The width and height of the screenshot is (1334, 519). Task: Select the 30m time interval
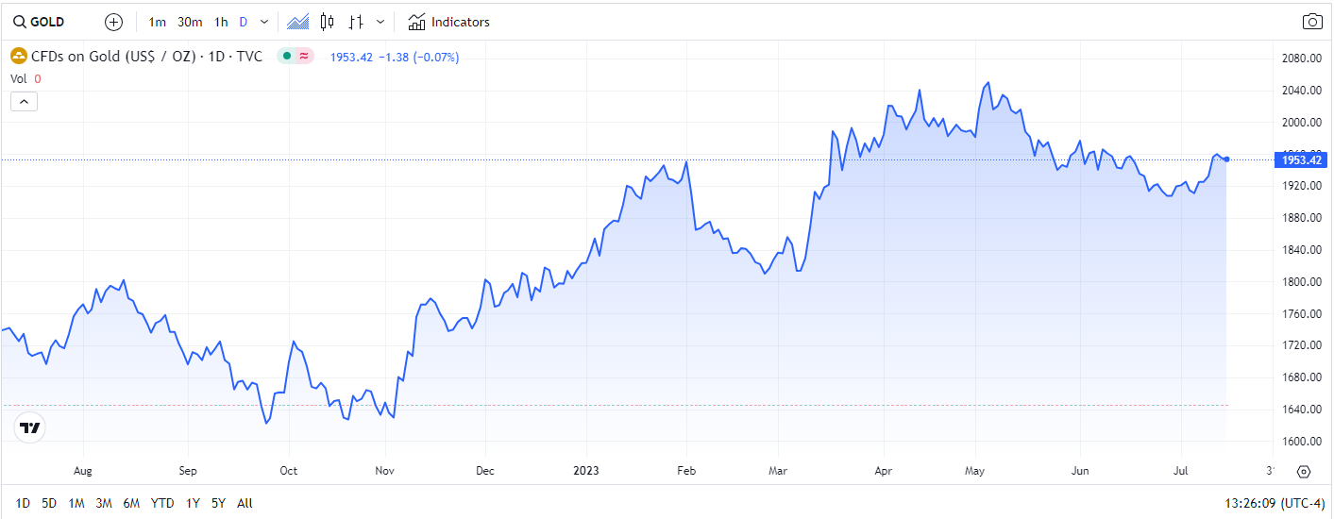tap(190, 22)
